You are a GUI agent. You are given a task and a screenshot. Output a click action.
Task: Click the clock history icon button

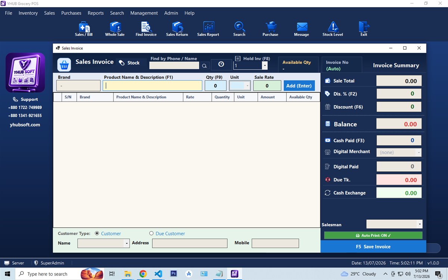tap(221, 65)
